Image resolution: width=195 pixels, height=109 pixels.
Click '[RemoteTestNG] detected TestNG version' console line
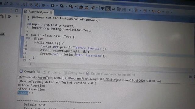[57, 82]
